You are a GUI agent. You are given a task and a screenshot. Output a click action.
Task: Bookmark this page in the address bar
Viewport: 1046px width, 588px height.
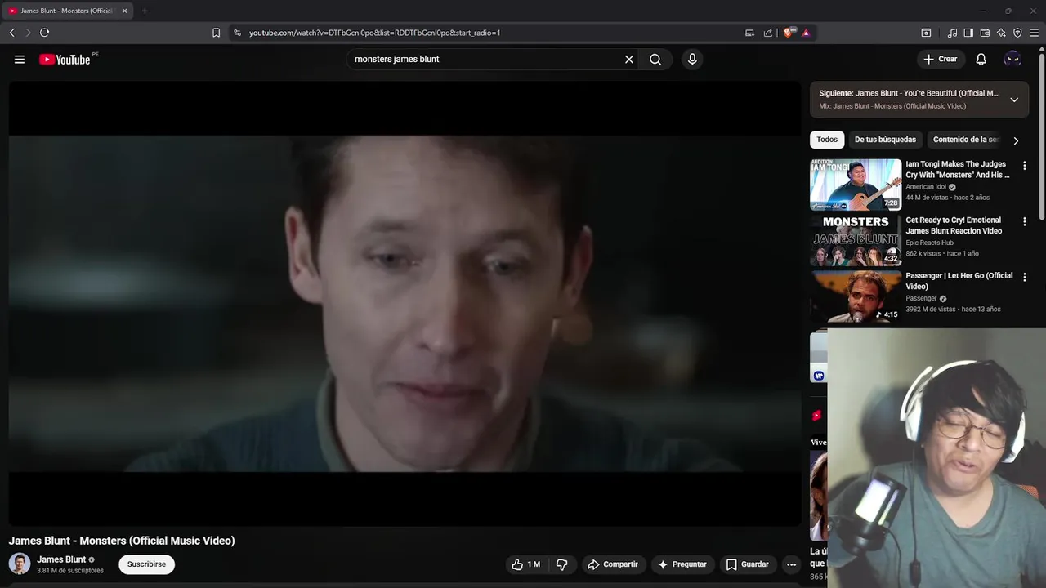point(216,33)
